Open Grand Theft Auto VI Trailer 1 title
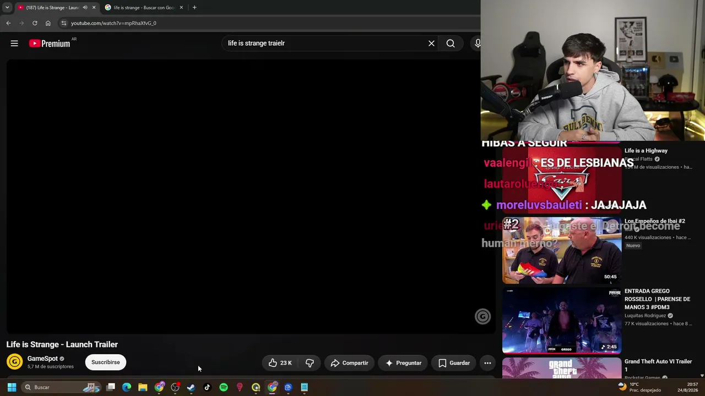Screen dimensions: 705x396 point(658,365)
